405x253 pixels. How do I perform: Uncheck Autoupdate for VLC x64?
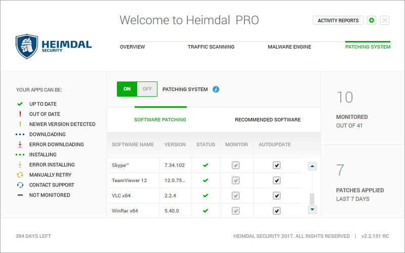[276, 195]
